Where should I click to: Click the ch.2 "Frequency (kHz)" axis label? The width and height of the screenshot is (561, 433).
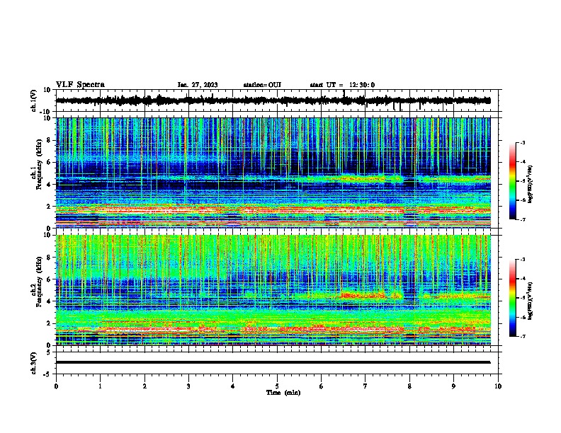click(39, 281)
